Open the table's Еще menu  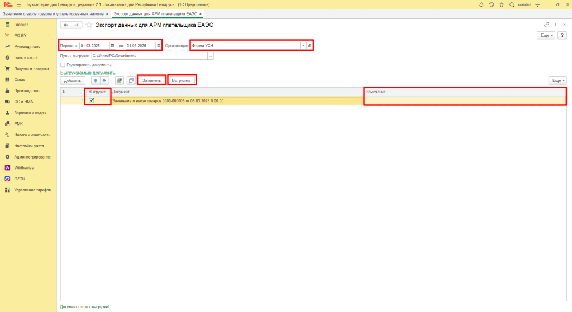pos(557,80)
